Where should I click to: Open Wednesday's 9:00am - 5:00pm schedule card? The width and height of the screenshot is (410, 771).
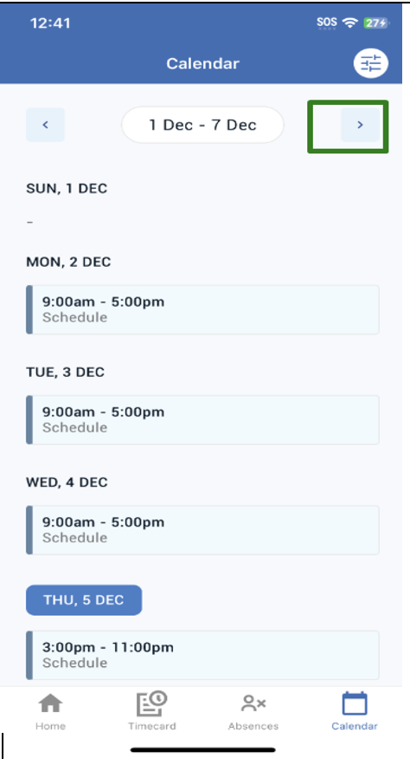click(x=202, y=530)
